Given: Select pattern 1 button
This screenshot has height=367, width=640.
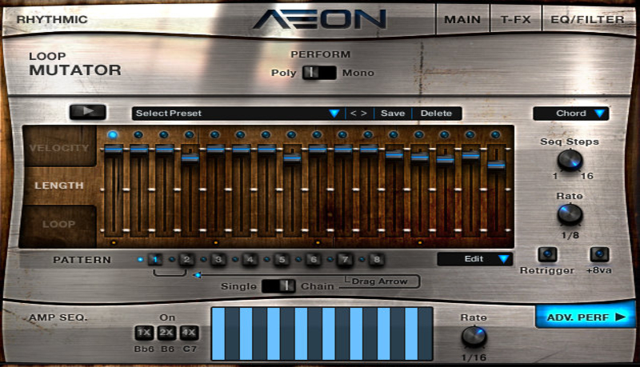Looking at the screenshot, I should tap(155, 259).
